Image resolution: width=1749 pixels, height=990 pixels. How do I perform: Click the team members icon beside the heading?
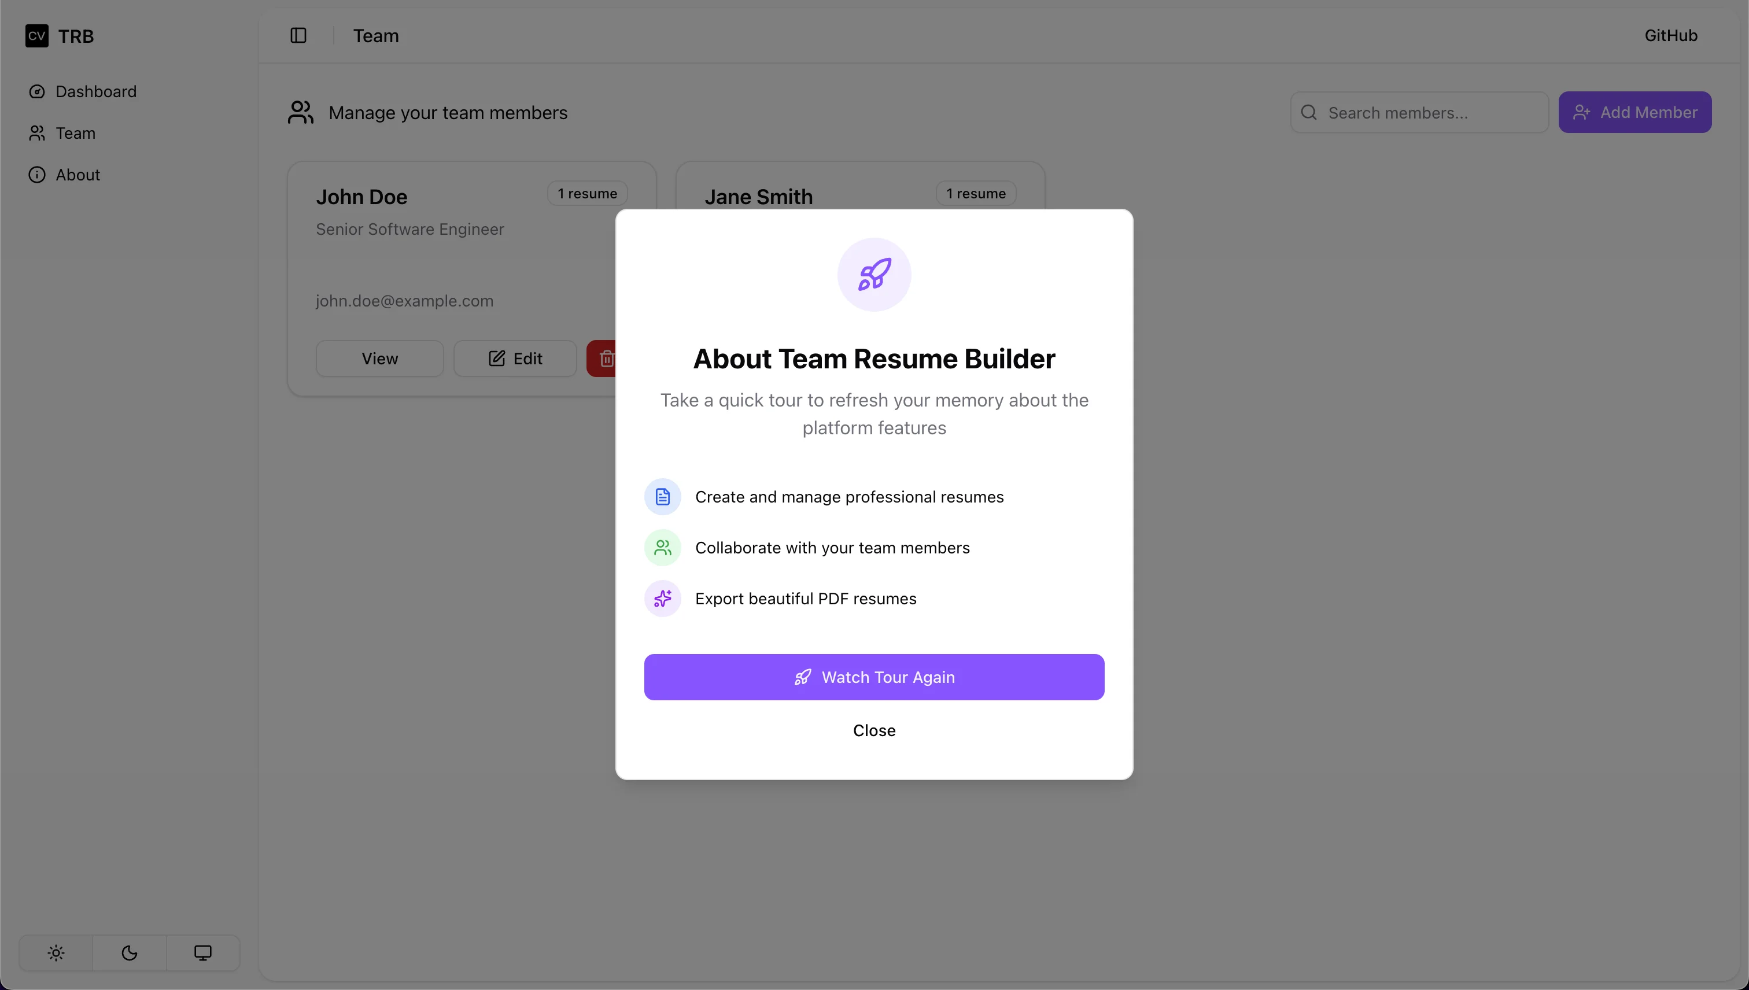tap(300, 112)
